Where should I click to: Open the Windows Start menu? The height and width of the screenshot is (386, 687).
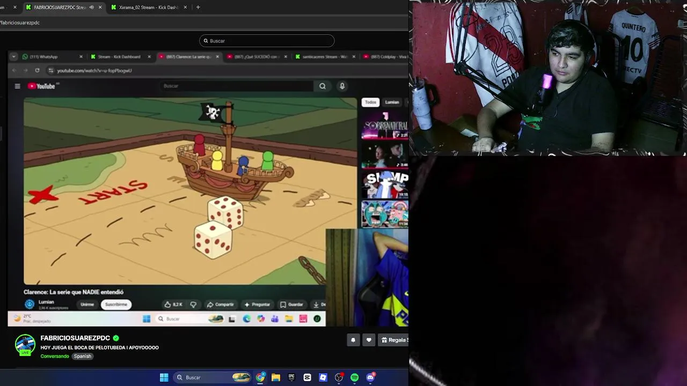tap(164, 377)
